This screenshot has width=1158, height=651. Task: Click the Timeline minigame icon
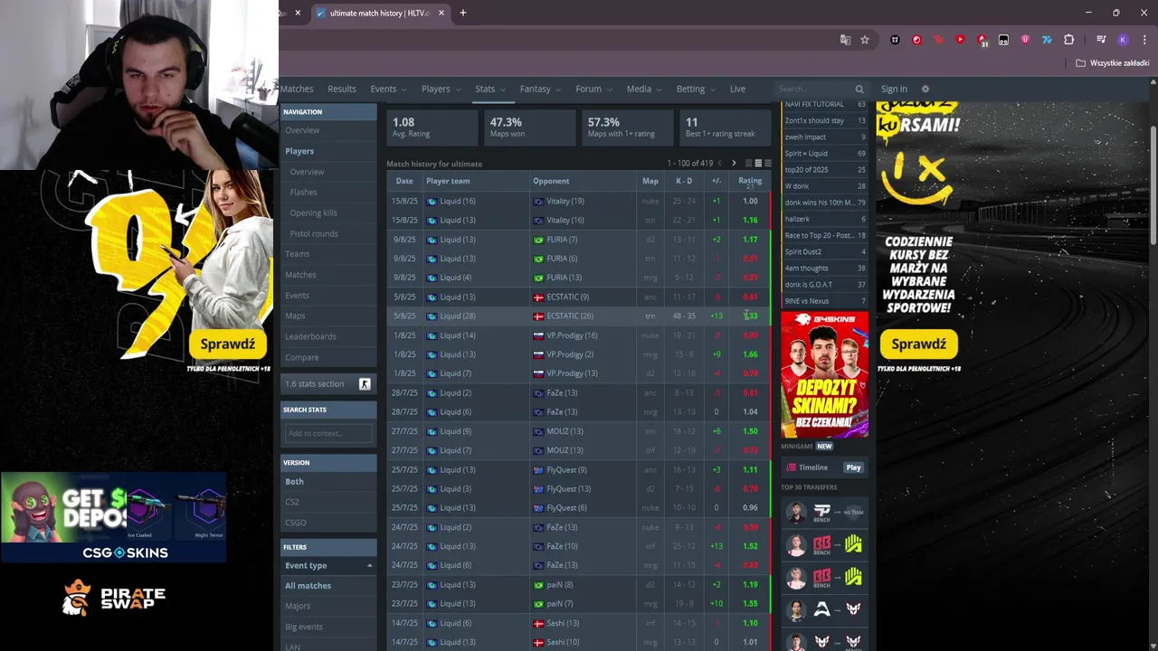[792, 467]
